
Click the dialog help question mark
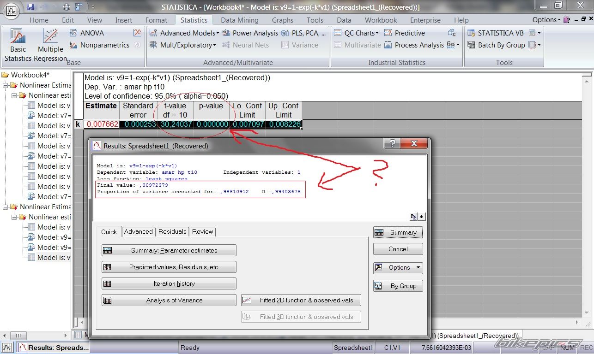click(393, 144)
